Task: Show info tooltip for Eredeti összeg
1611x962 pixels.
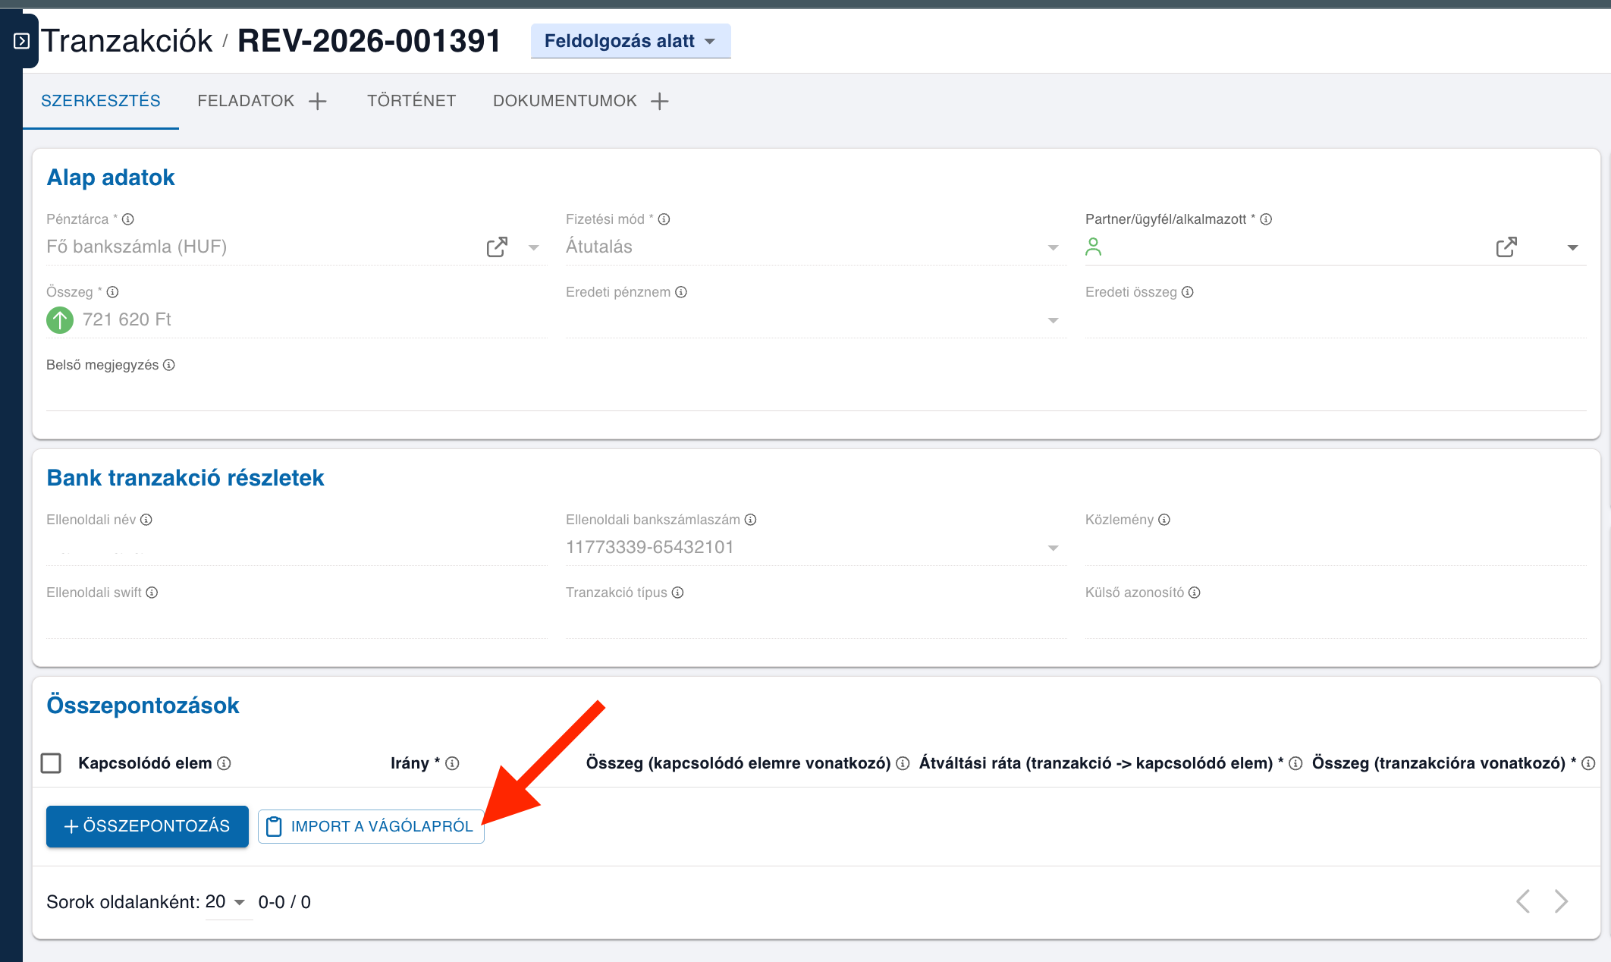Action: 1188,292
